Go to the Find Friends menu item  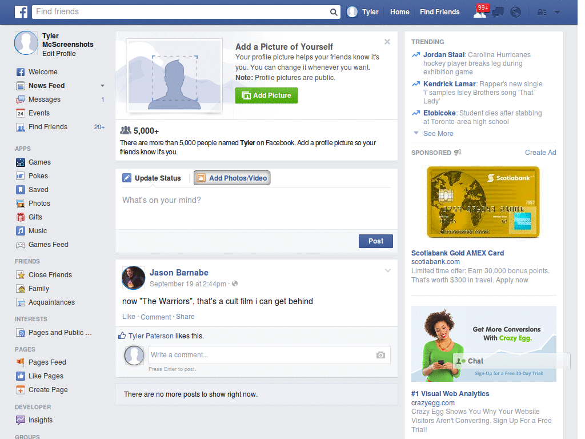[439, 11]
